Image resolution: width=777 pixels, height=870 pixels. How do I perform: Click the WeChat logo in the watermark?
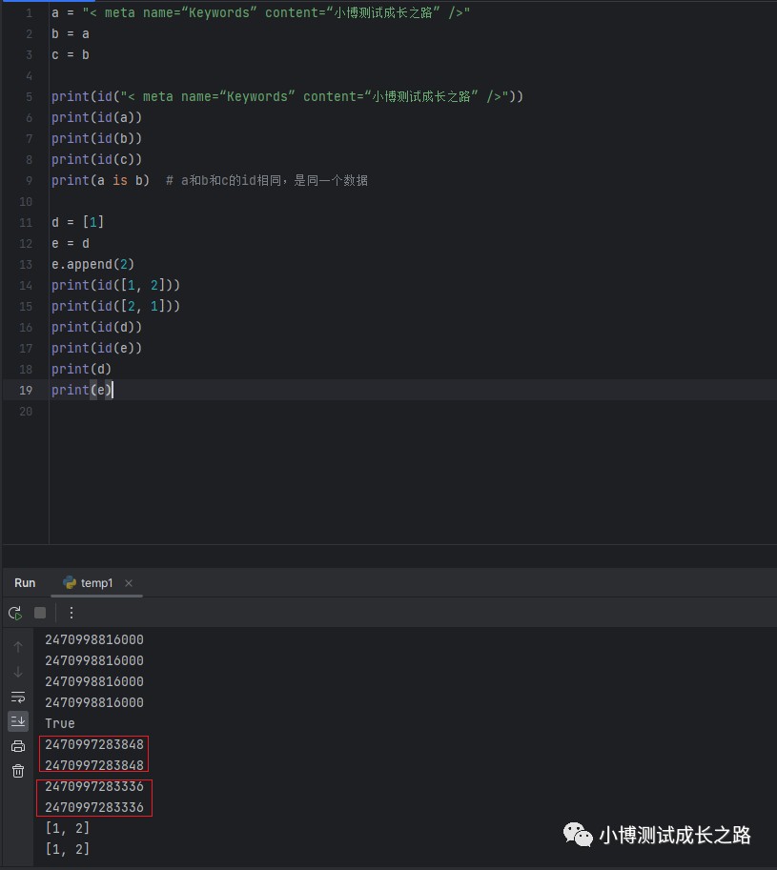577,836
